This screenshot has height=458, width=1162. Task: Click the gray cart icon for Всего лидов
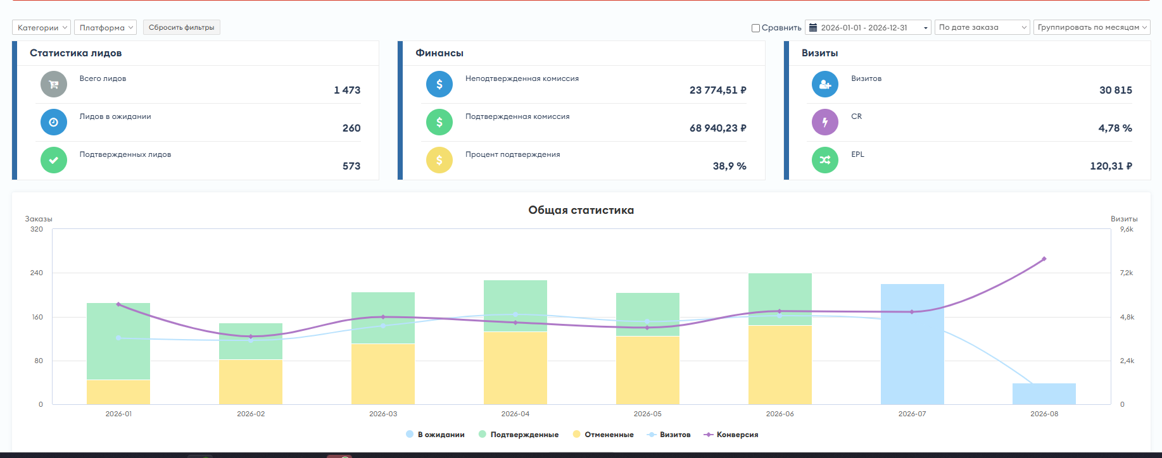click(54, 84)
